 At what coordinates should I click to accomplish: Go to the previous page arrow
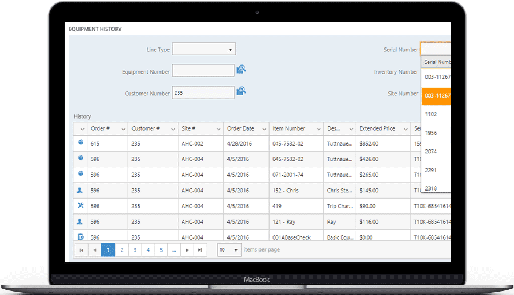(x=95, y=250)
